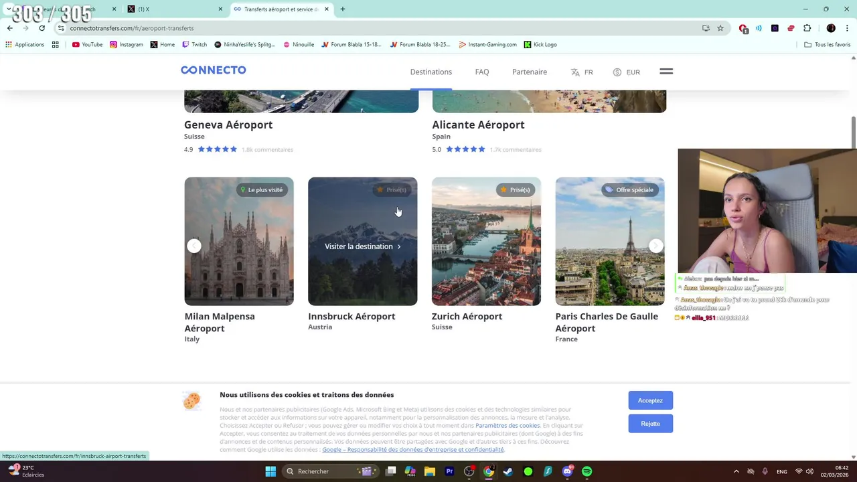Click the address bar URL

point(132,28)
